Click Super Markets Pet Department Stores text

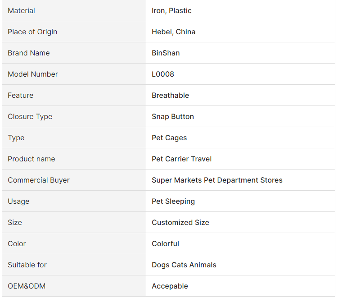pyautogui.click(x=217, y=180)
